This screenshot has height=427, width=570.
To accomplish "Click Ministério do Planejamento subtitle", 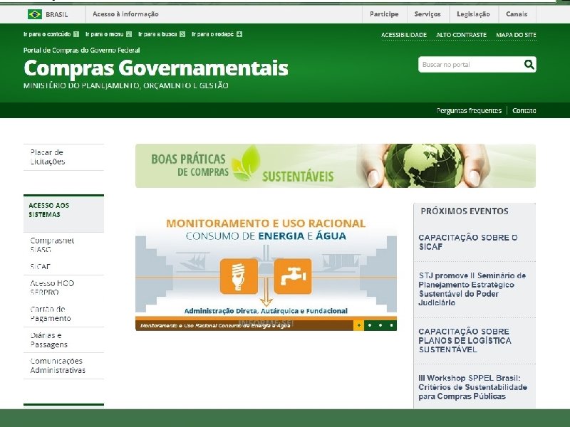I will [126, 85].
